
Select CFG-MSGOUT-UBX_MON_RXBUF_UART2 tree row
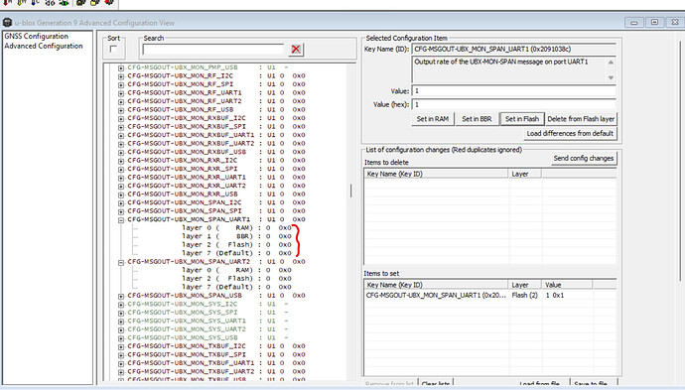tap(216, 144)
